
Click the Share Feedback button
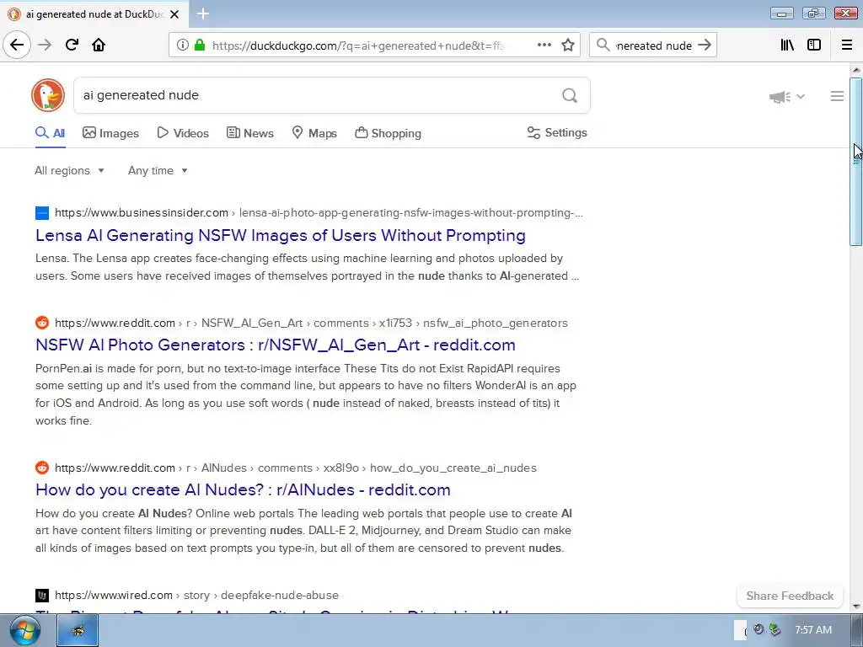pos(789,596)
